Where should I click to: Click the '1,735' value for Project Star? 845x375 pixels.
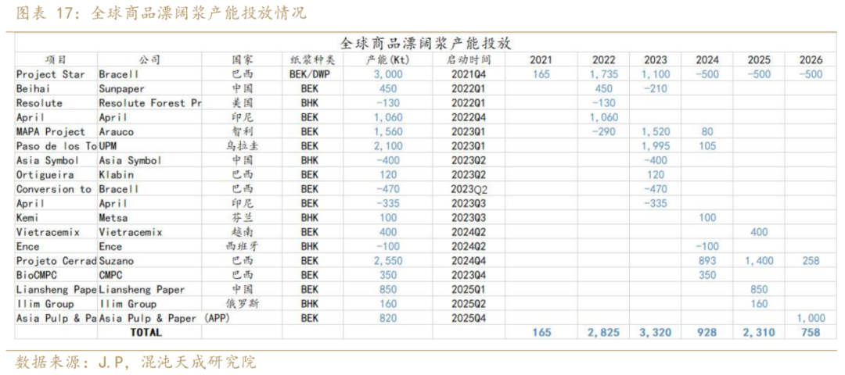(x=603, y=74)
